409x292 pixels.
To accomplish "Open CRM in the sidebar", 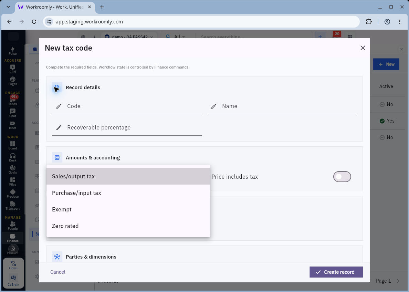I will click(12, 69).
